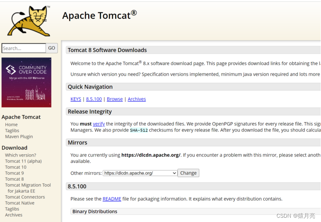Click the Mirrors section heading
Viewport: 321px width, 222px height.
(77, 143)
